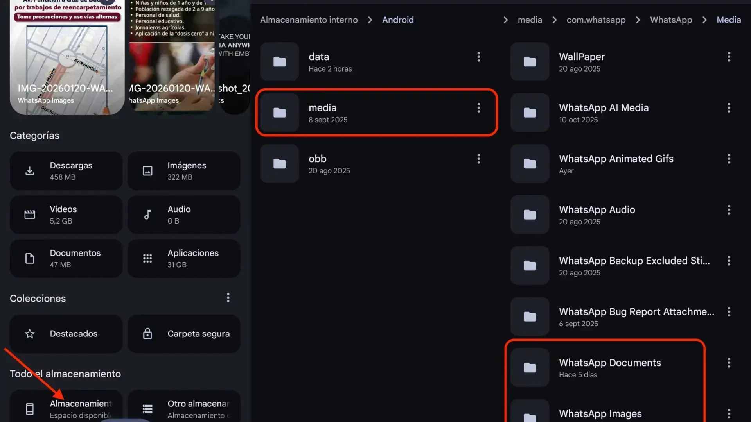This screenshot has height=422, width=751.
Task: Open Destacados starred collection
Action: (x=66, y=334)
